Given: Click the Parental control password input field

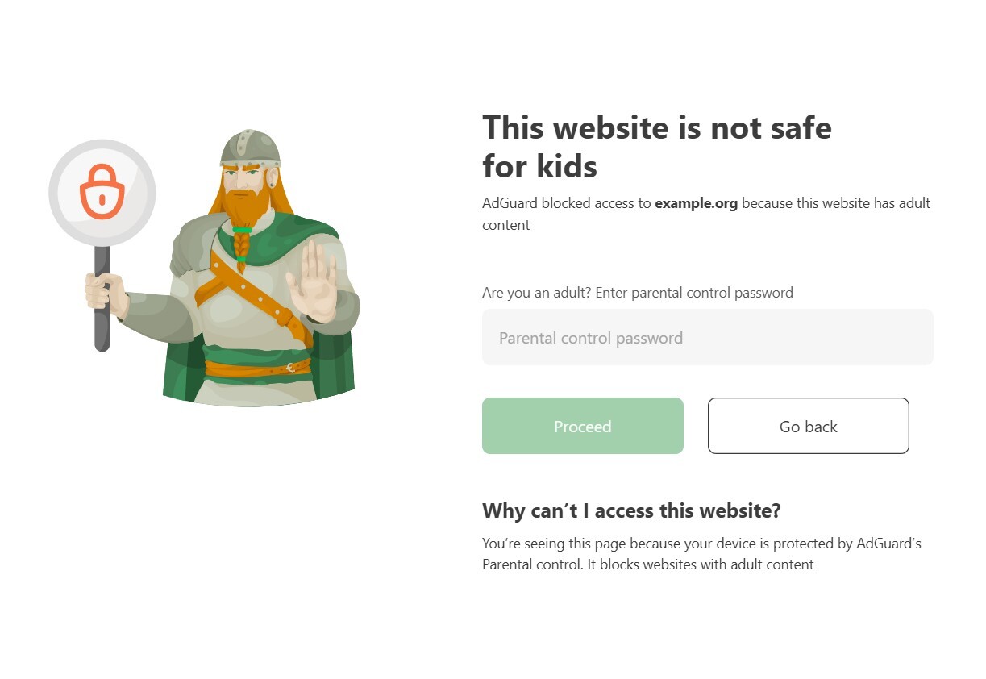Looking at the screenshot, I should point(708,337).
